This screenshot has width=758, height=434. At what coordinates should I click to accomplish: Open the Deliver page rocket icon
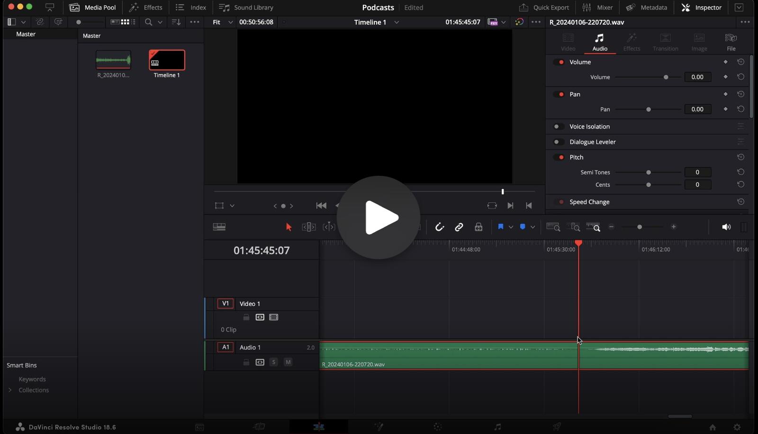[557, 427]
